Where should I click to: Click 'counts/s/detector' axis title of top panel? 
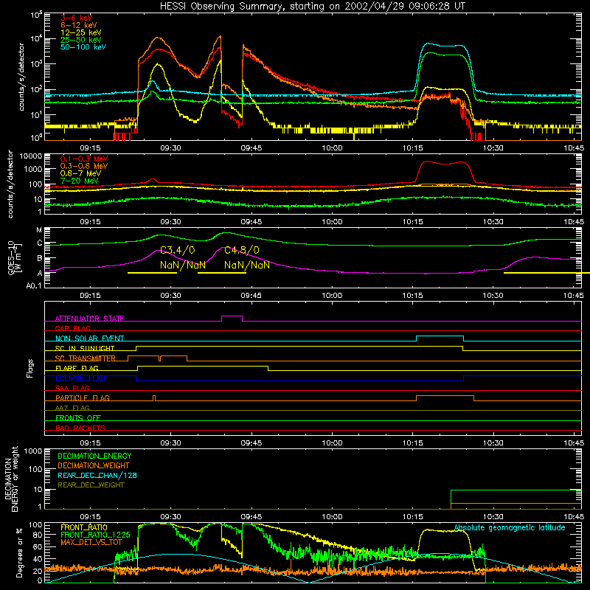(x=21, y=77)
